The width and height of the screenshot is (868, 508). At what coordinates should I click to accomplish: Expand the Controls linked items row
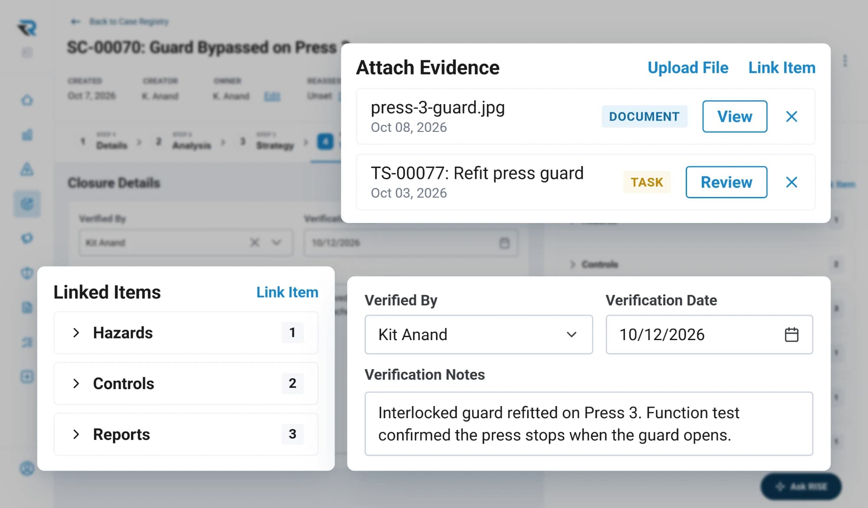(x=186, y=383)
